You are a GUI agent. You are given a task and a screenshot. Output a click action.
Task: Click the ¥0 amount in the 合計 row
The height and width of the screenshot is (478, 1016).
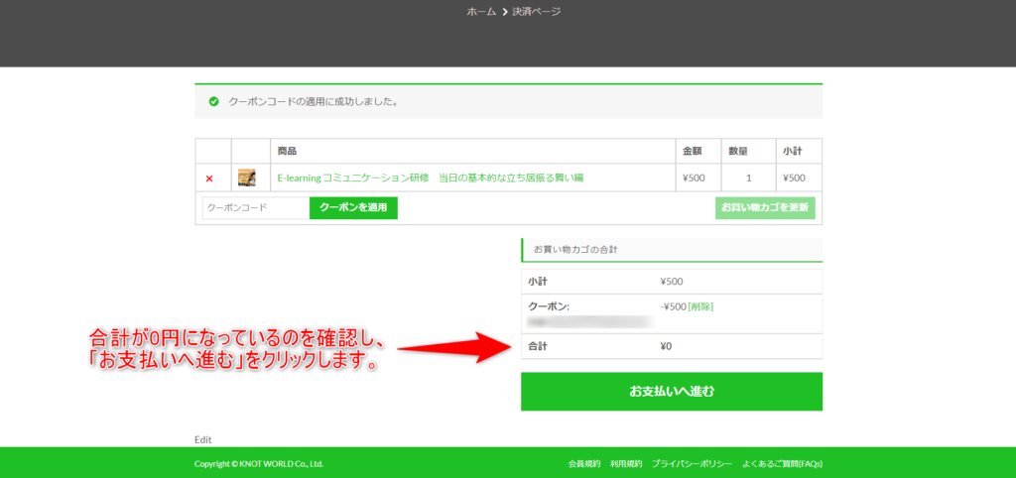click(666, 347)
